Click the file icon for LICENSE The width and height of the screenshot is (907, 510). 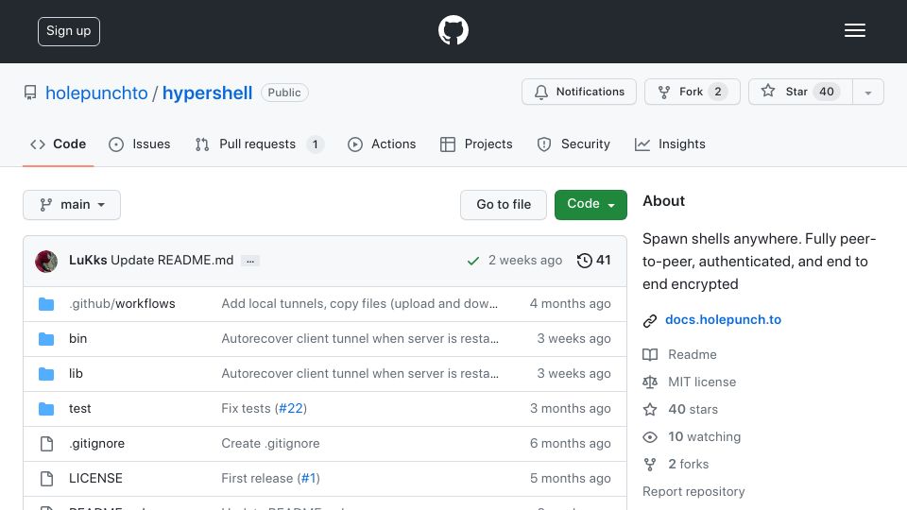(x=46, y=479)
